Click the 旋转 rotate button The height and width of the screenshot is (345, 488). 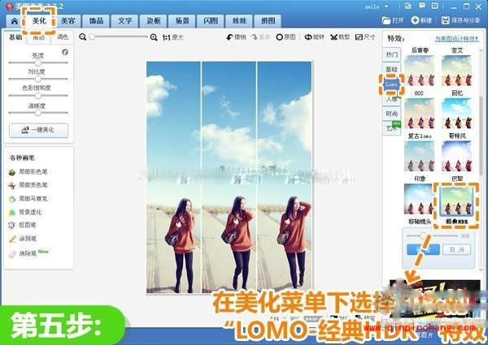point(314,37)
